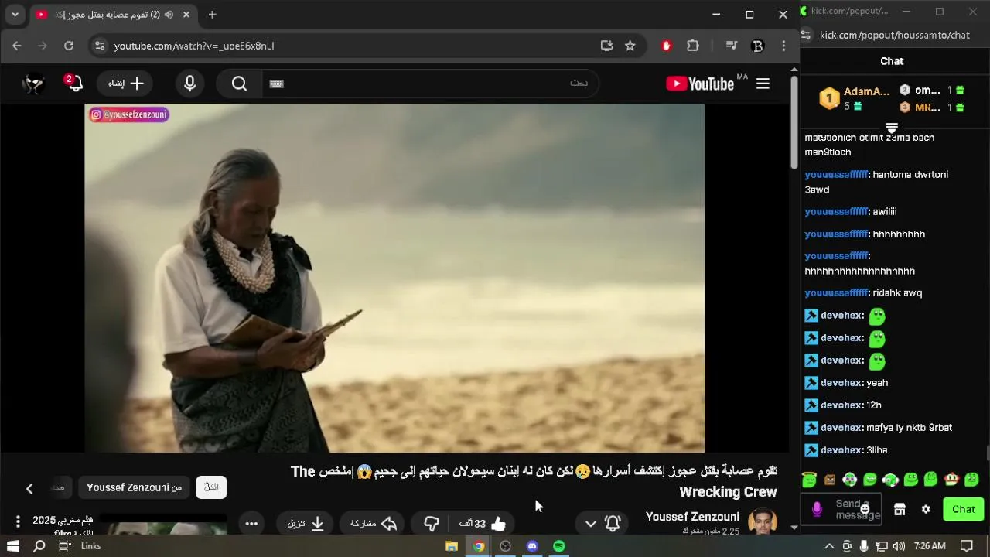The width and height of the screenshot is (990, 557).
Task: Open the Kick shop storefront icon
Action: point(900,509)
